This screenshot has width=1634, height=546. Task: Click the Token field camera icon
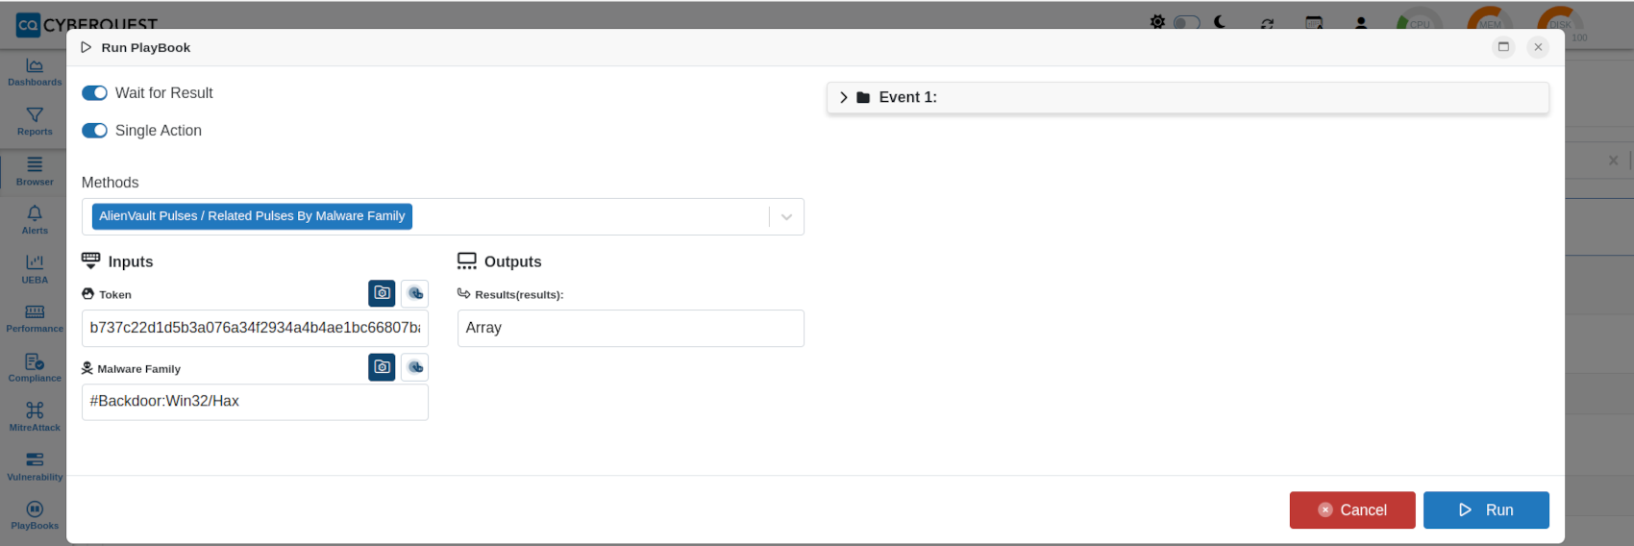click(382, 293)
